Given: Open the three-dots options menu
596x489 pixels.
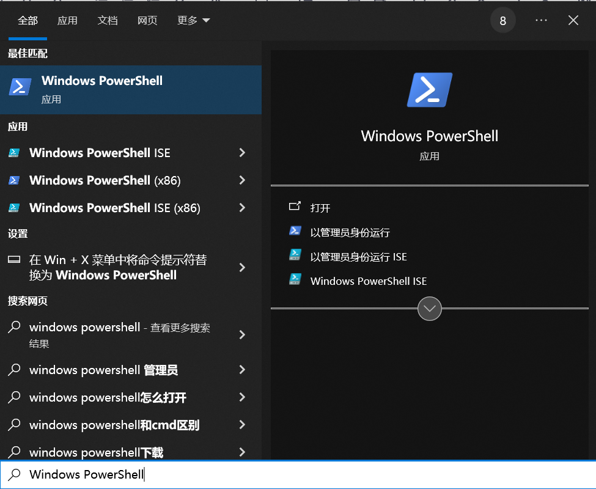Looking at the screenshot, I should (x=541, y=20).
